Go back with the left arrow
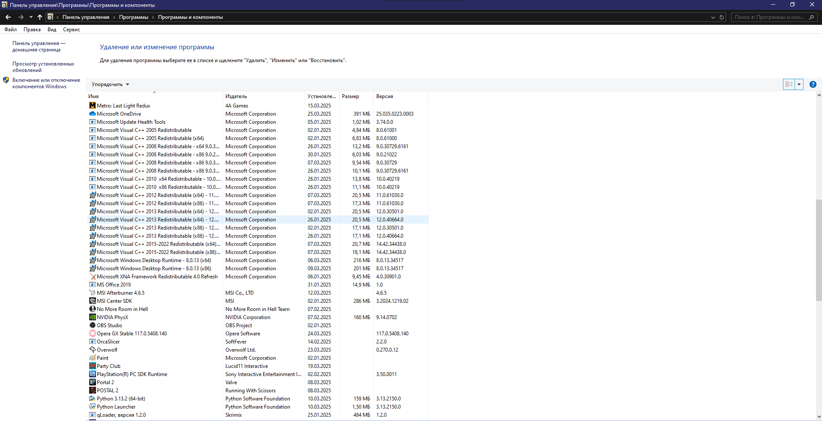 [x=8, y=17]
